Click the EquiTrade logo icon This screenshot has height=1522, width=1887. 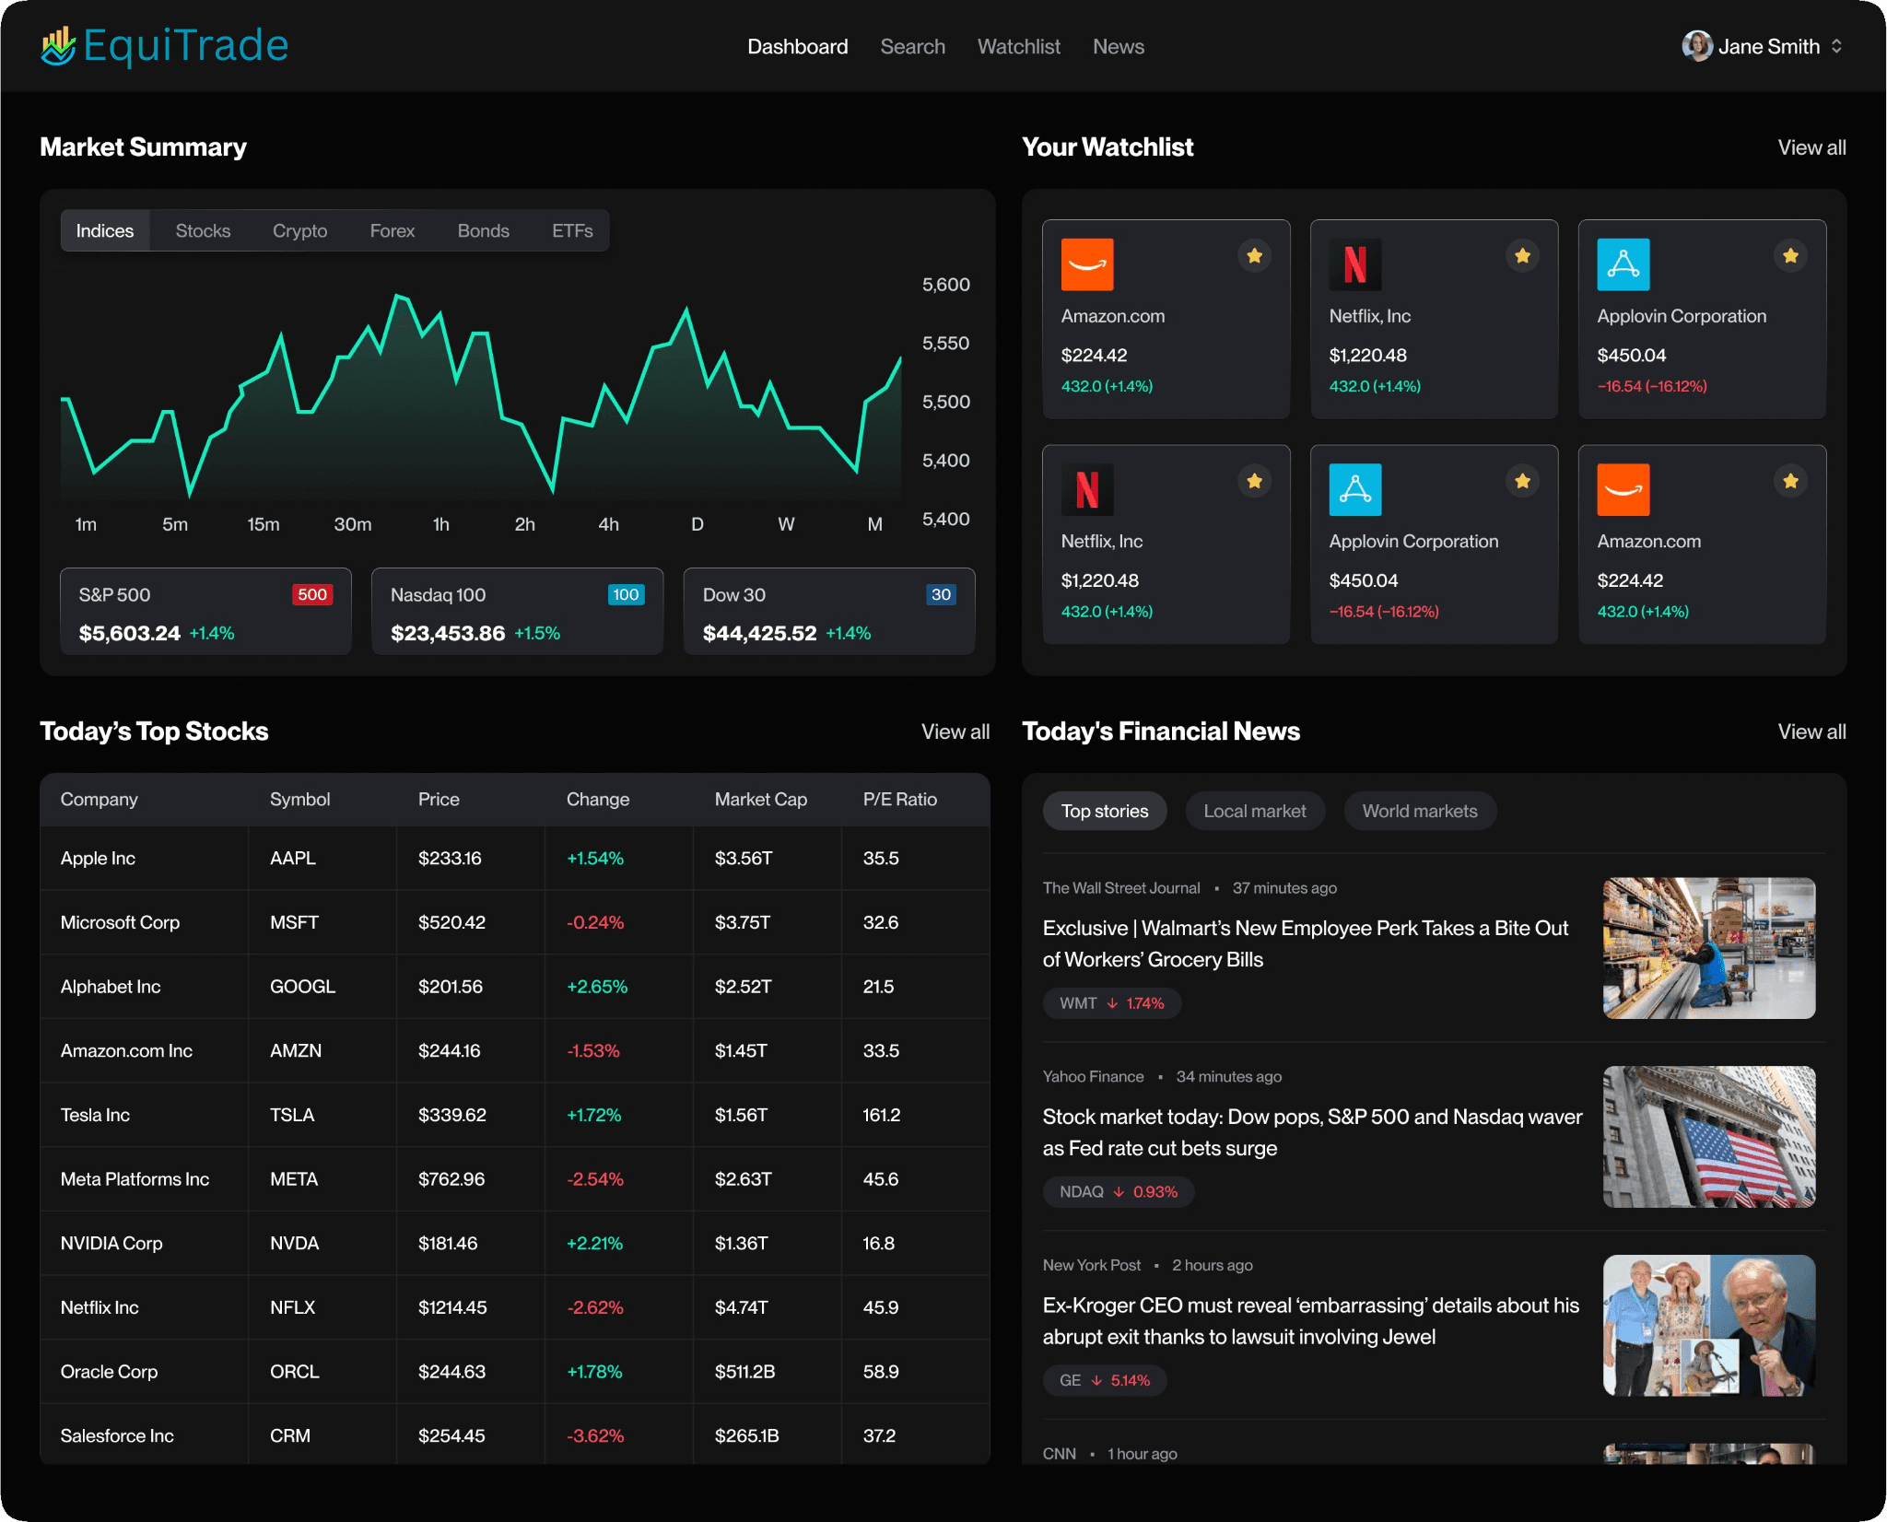pos(57,44)
